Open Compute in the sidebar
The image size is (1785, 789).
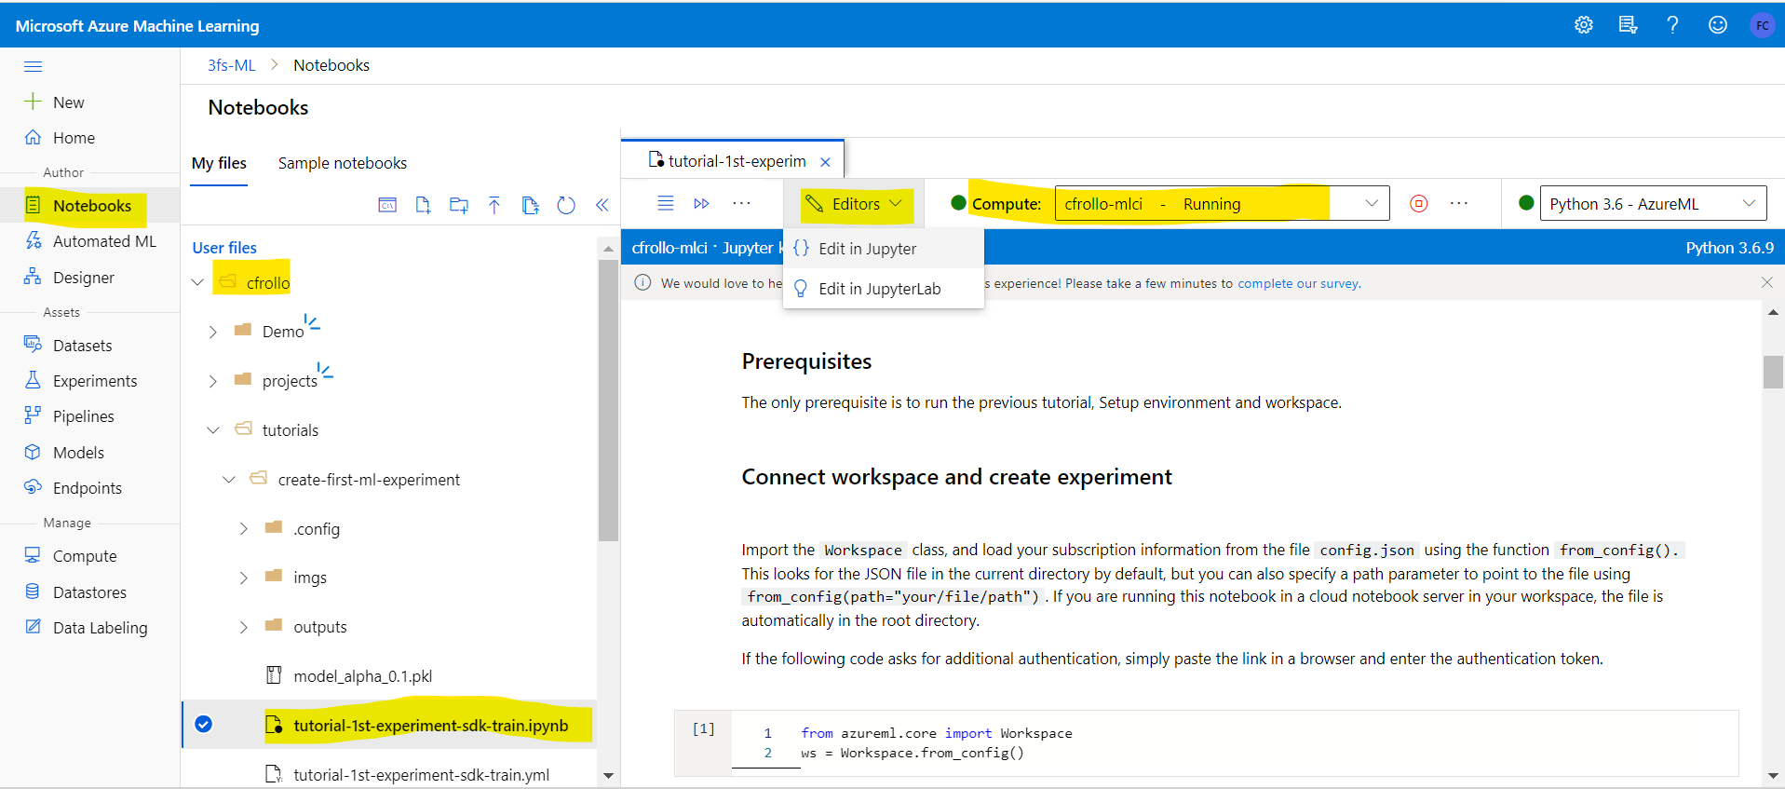[x=70, y=556]
